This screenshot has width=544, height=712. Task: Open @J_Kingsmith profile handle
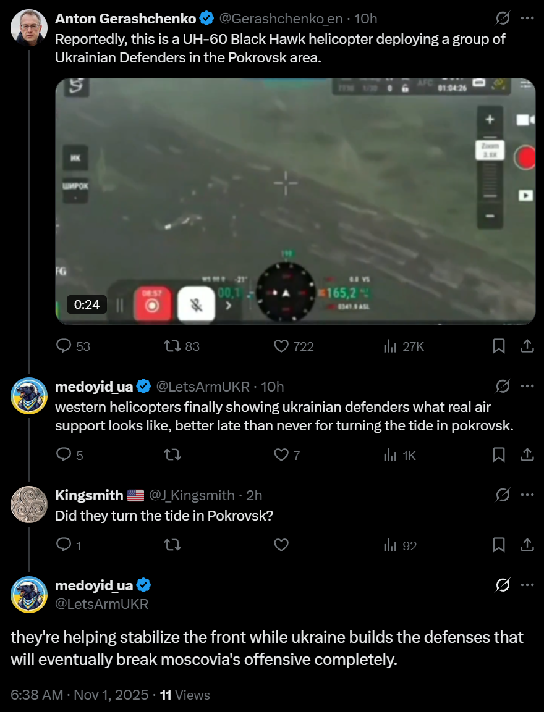pyautogui.click(x=192, y=495)
